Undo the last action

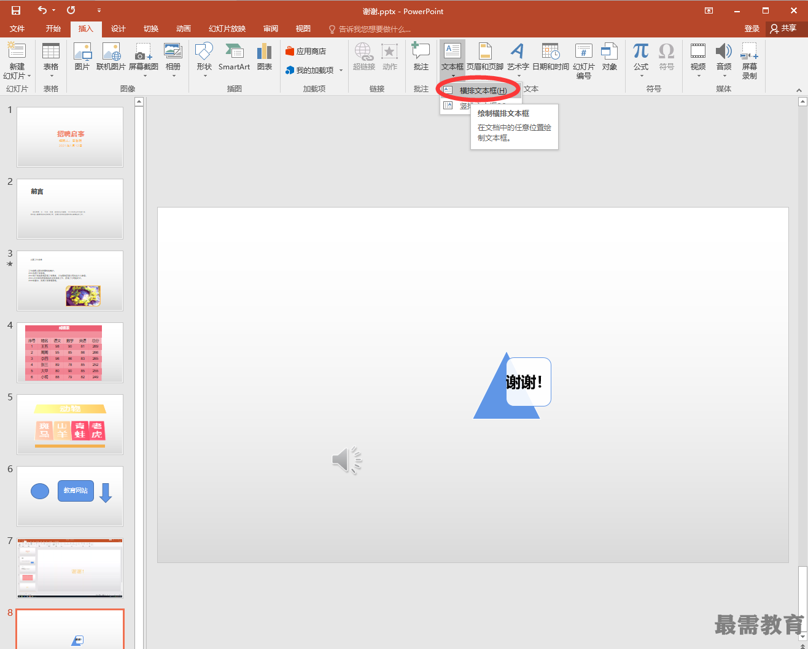point(42,10)
